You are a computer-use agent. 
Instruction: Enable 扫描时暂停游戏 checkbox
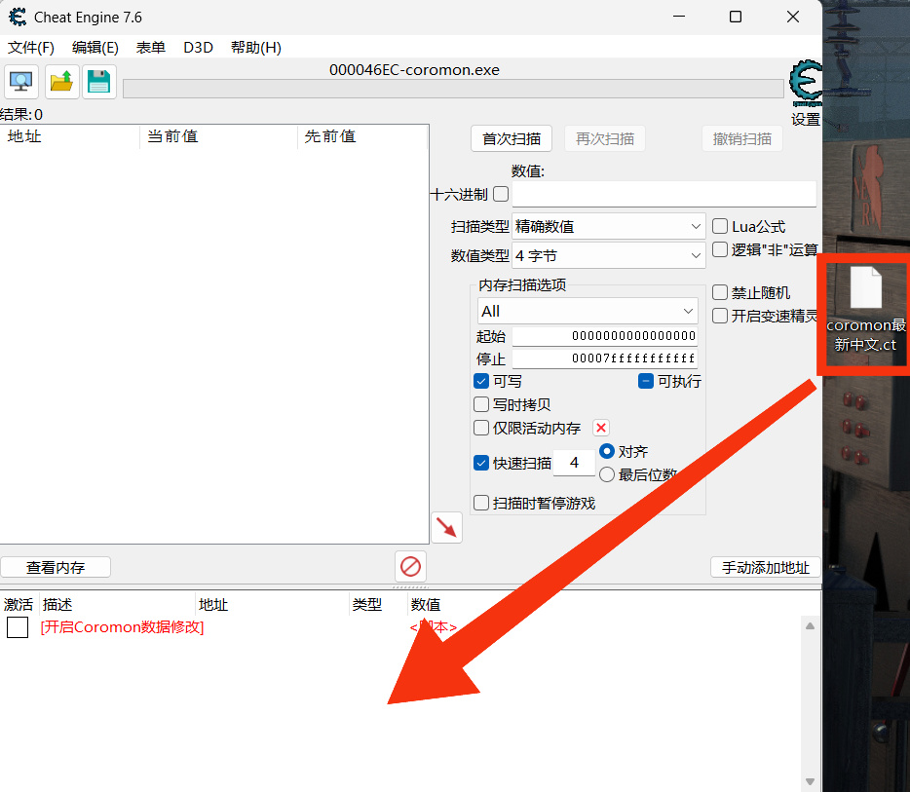click(481, 503)
